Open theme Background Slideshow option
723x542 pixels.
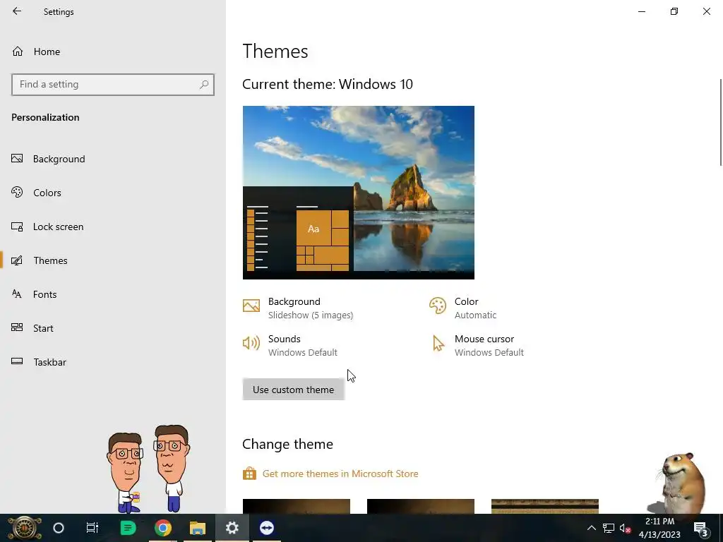coord(298,308)
